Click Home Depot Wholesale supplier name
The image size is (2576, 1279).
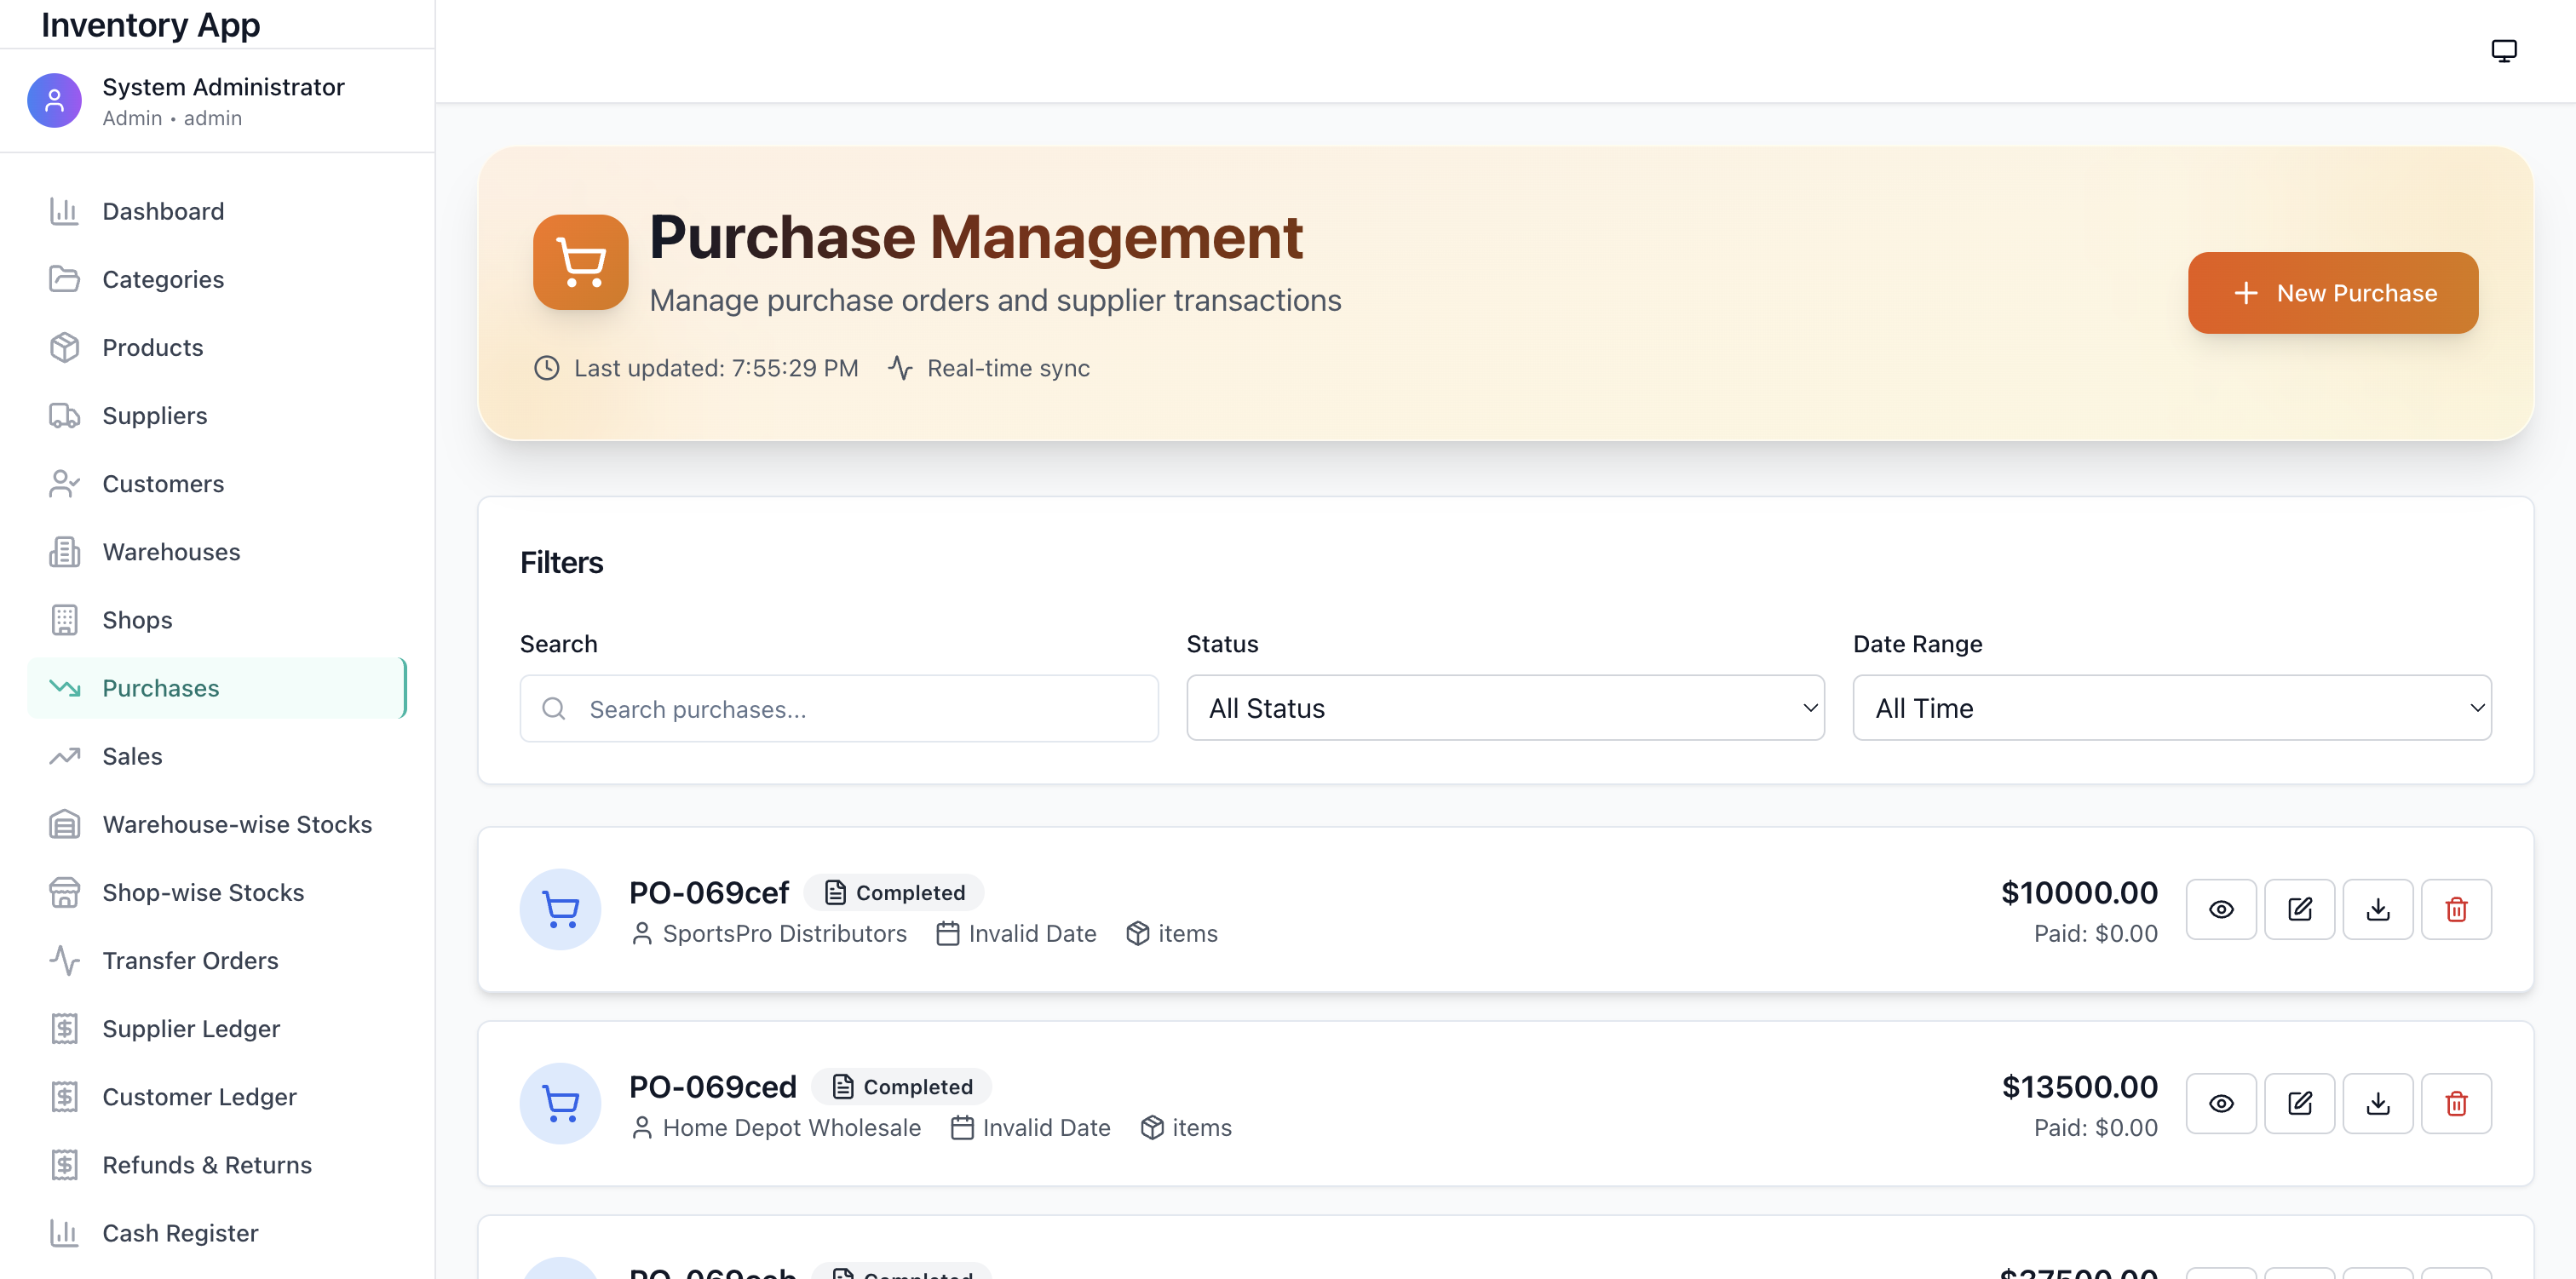click(792, 1127)
